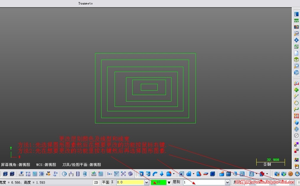This screenshot has height=186, width=300.
Task: Open dropdown arrow beside grid layout icon
Action: tap(256, 174)
